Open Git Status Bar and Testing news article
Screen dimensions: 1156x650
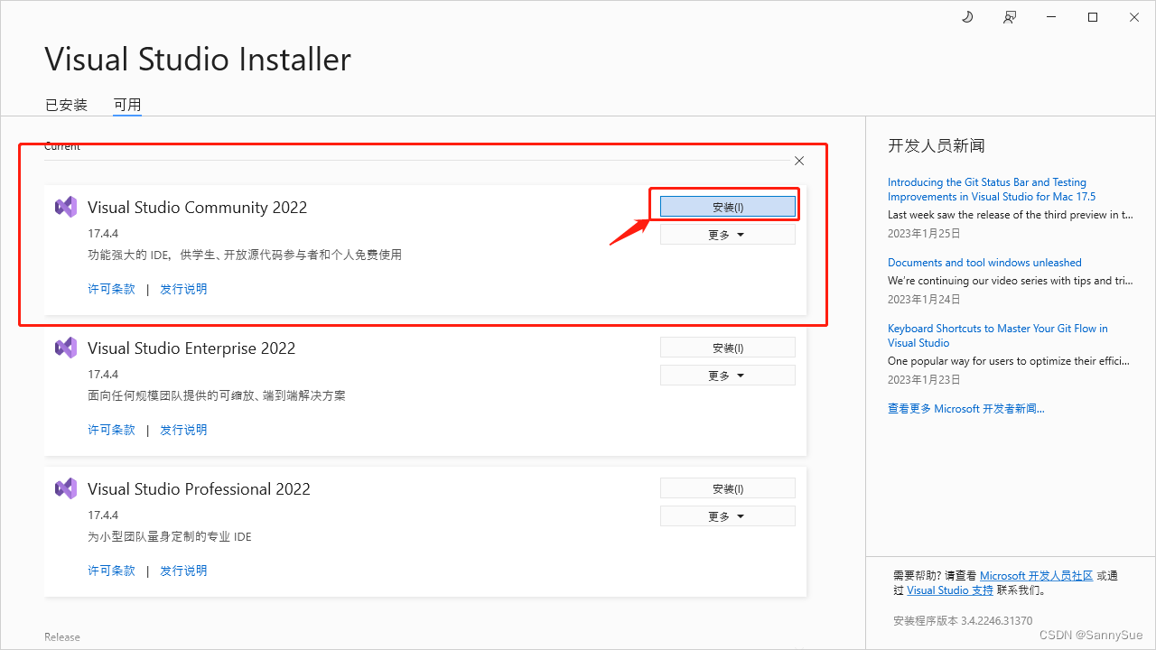(x=992, y=190)
